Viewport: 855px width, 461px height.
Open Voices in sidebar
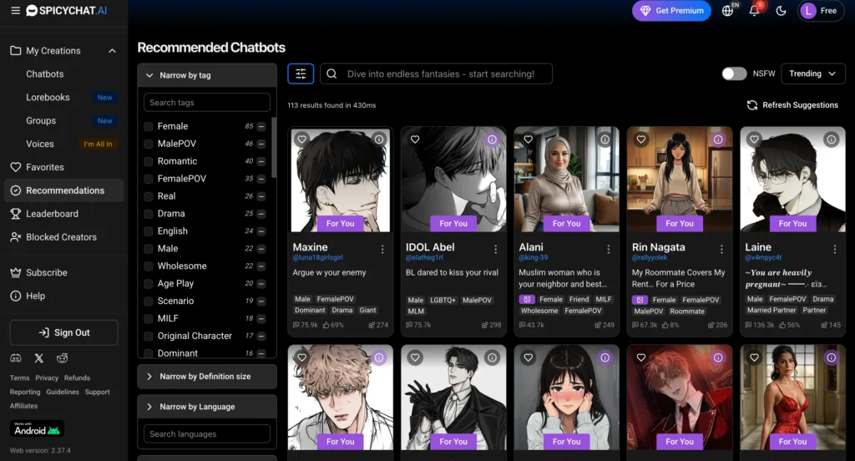[x=40, y=144]
